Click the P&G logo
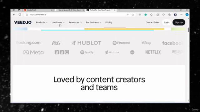200x112 pixels. [x=56, y=43]
